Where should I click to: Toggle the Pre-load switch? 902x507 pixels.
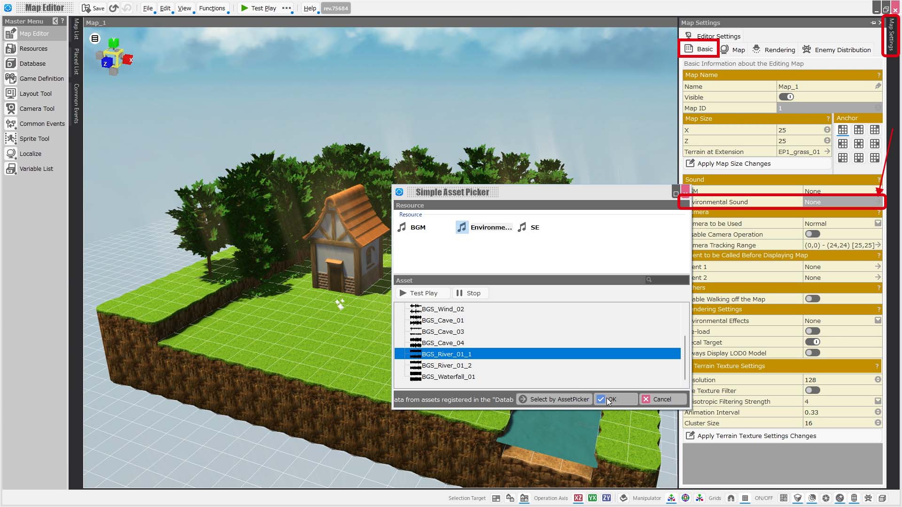coord(813,331)
